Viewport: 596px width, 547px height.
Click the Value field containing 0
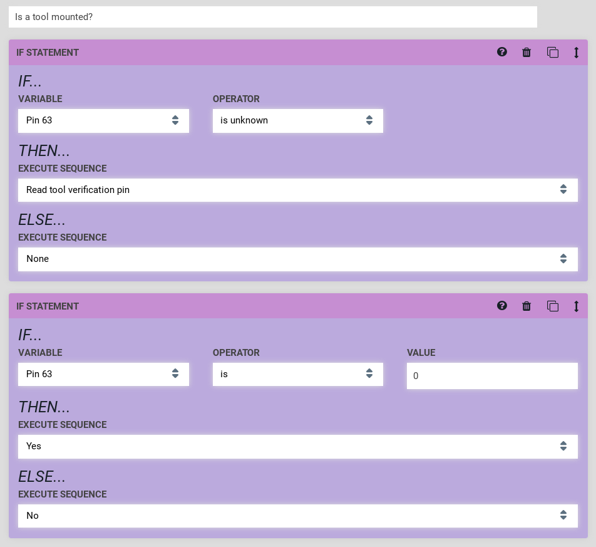pos(492,376)
